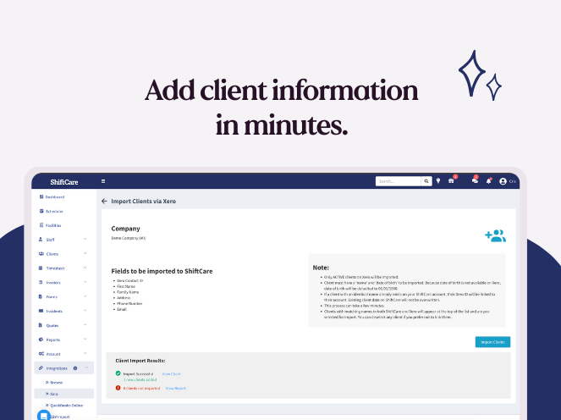Click the Incidents icon in the sidebar

coord(41,311)
